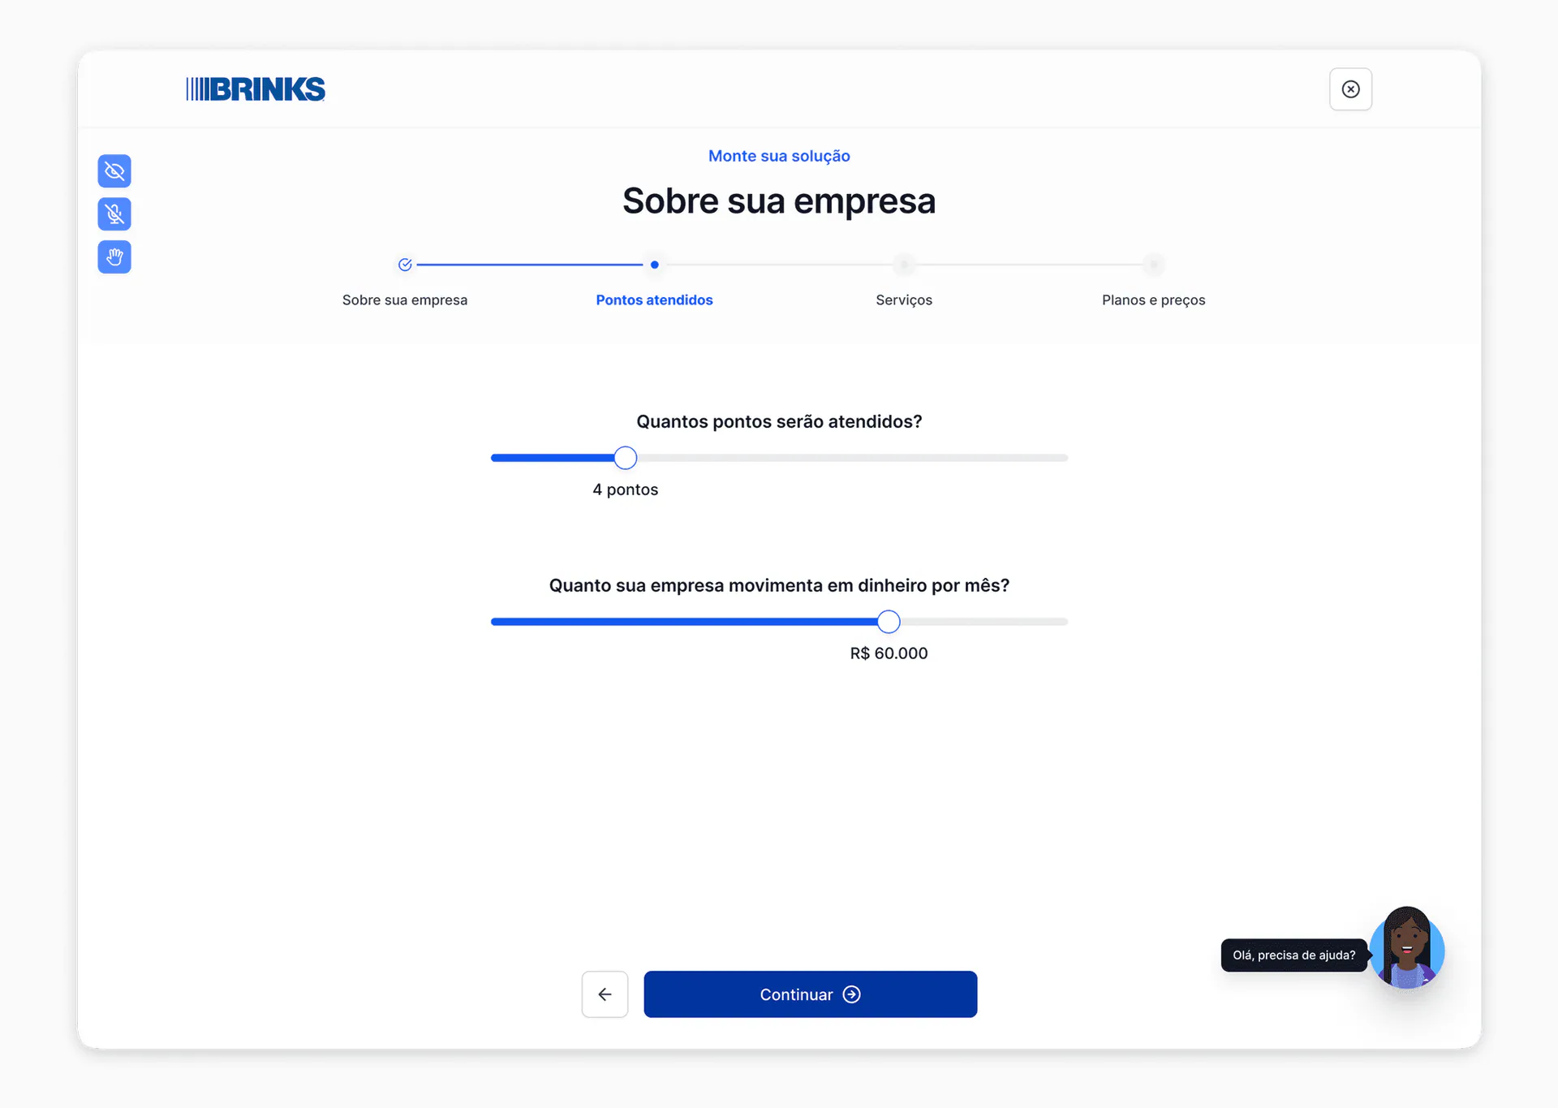Click the 'Monte sua solução' text
Image resolution: width=1558 pixels, height=1108 pixels.
(779, 156)
